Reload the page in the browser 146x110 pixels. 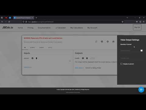[x=9, y=22]
